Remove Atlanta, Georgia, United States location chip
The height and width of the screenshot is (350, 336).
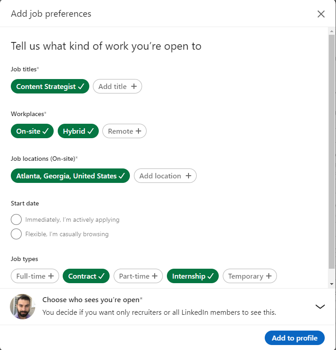[70, 176]
